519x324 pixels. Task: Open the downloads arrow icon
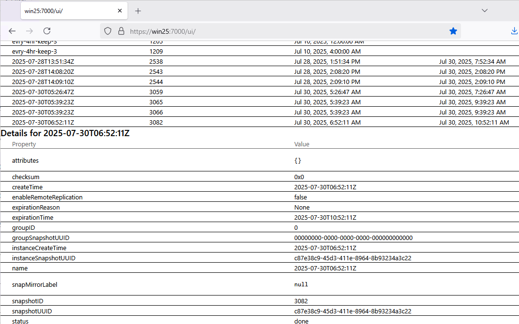(514, 31)
